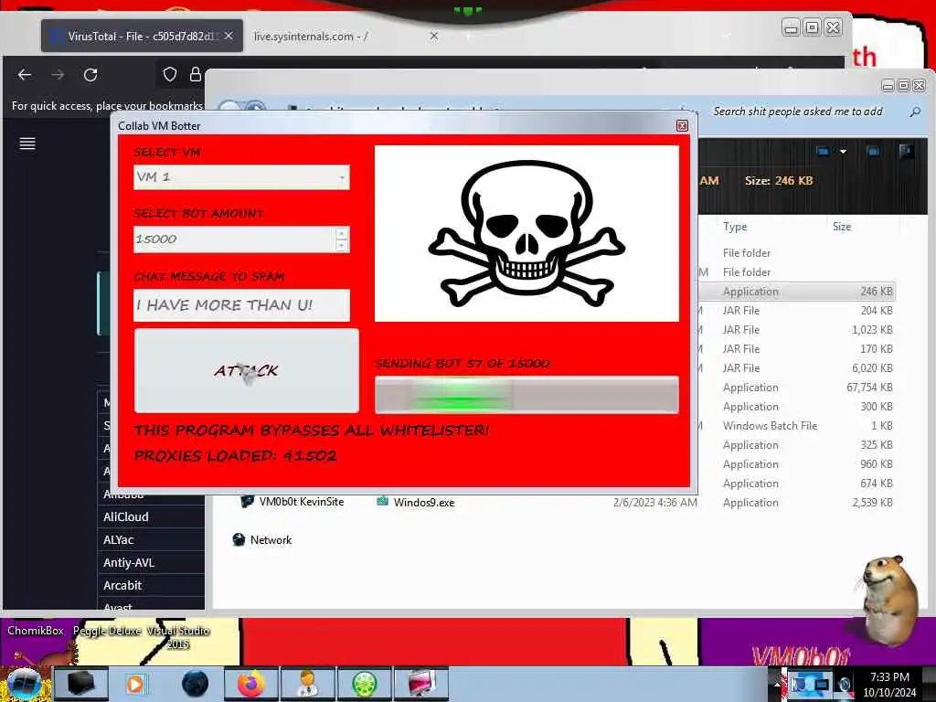Close the VirusTotal browser tab

(229, 36)
